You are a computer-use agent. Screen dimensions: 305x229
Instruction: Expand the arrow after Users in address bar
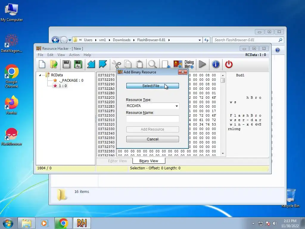(96, 40)
